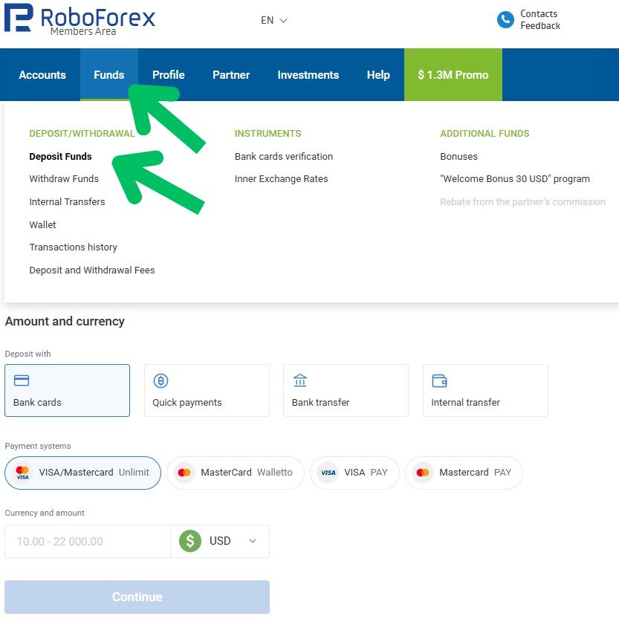Click the RoboForex logo icon
Image resolution: width=619 pixels, height=622 pixels.
[18, 18]
